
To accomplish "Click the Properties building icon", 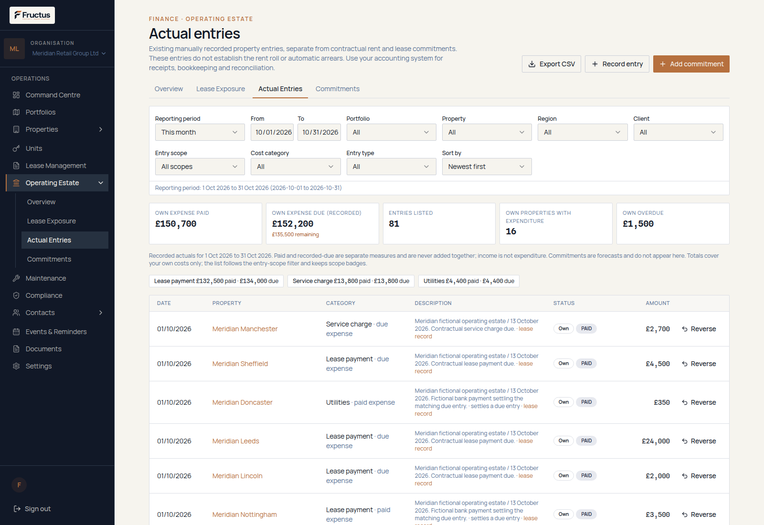I will click(16, 129).
